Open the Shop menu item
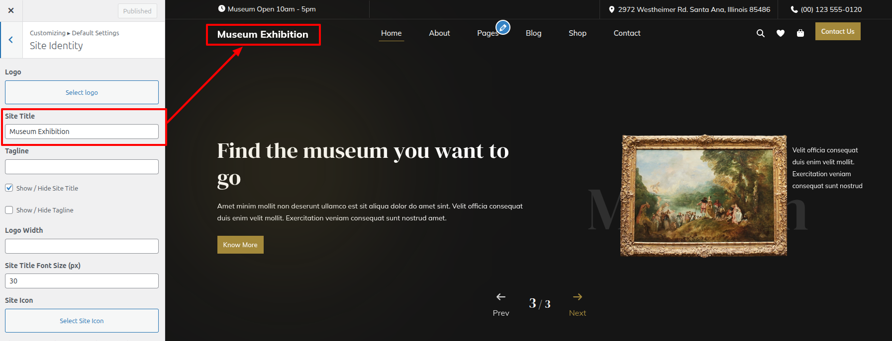Image resolution: width=892 pixels, height=341 pixels. point(577,33)
